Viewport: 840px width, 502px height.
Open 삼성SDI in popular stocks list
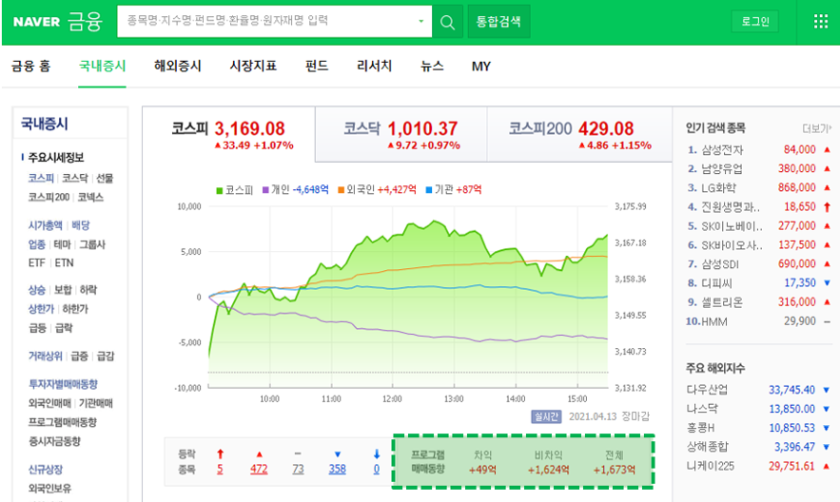pos(720,264)
